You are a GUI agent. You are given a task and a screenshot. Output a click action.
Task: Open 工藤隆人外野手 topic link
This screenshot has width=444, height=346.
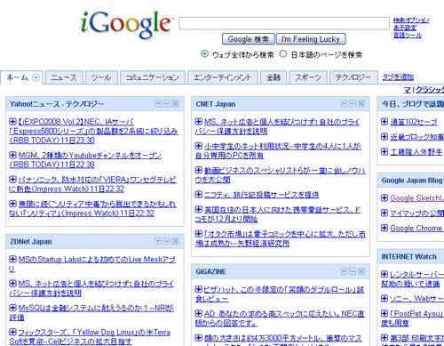(x=416, y=152)
